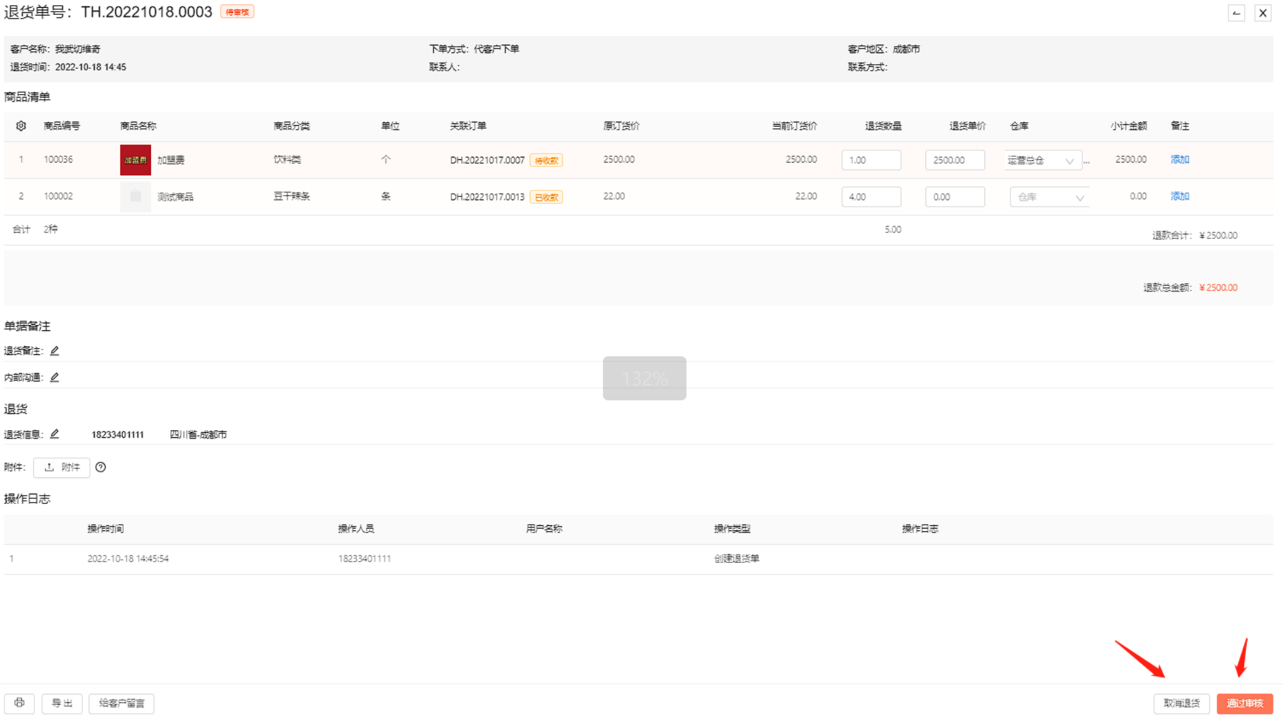Screen dimensions: 1283x721
Task: Open related order DH.20221017.0013
Action: (x=487, y=197)
